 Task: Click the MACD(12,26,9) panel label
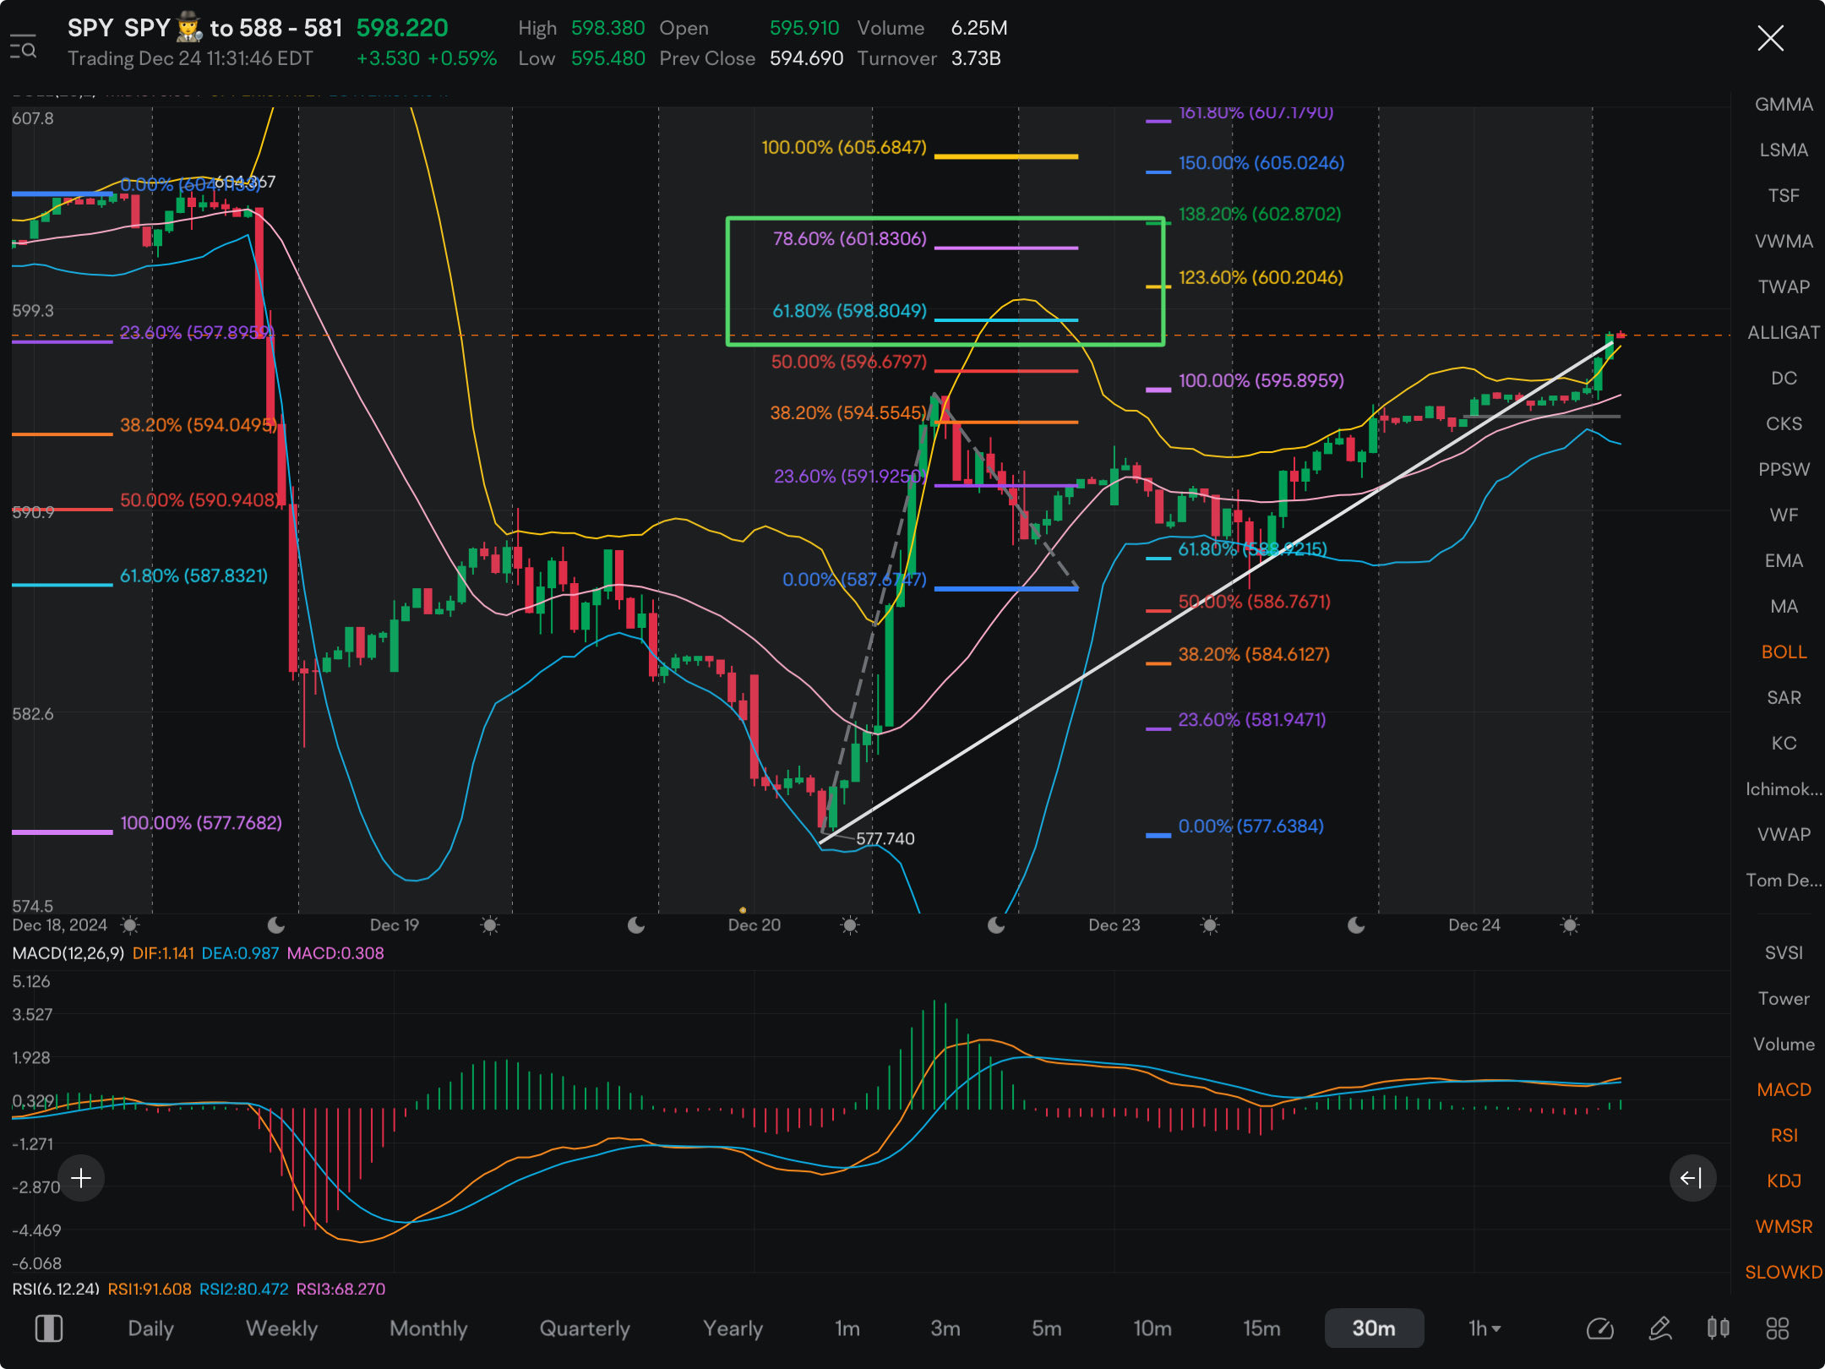(x=68, y=953)
